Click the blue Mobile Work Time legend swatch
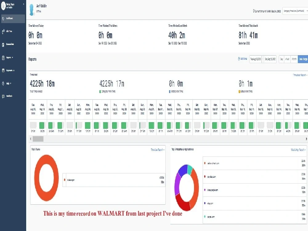 [170, 91]
